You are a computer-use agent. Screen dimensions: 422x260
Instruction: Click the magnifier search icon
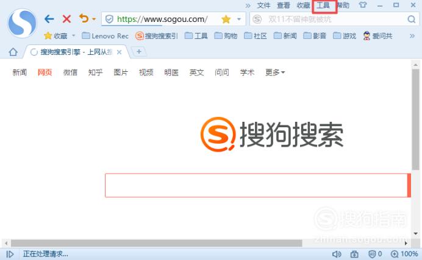[x=411, y=19]
